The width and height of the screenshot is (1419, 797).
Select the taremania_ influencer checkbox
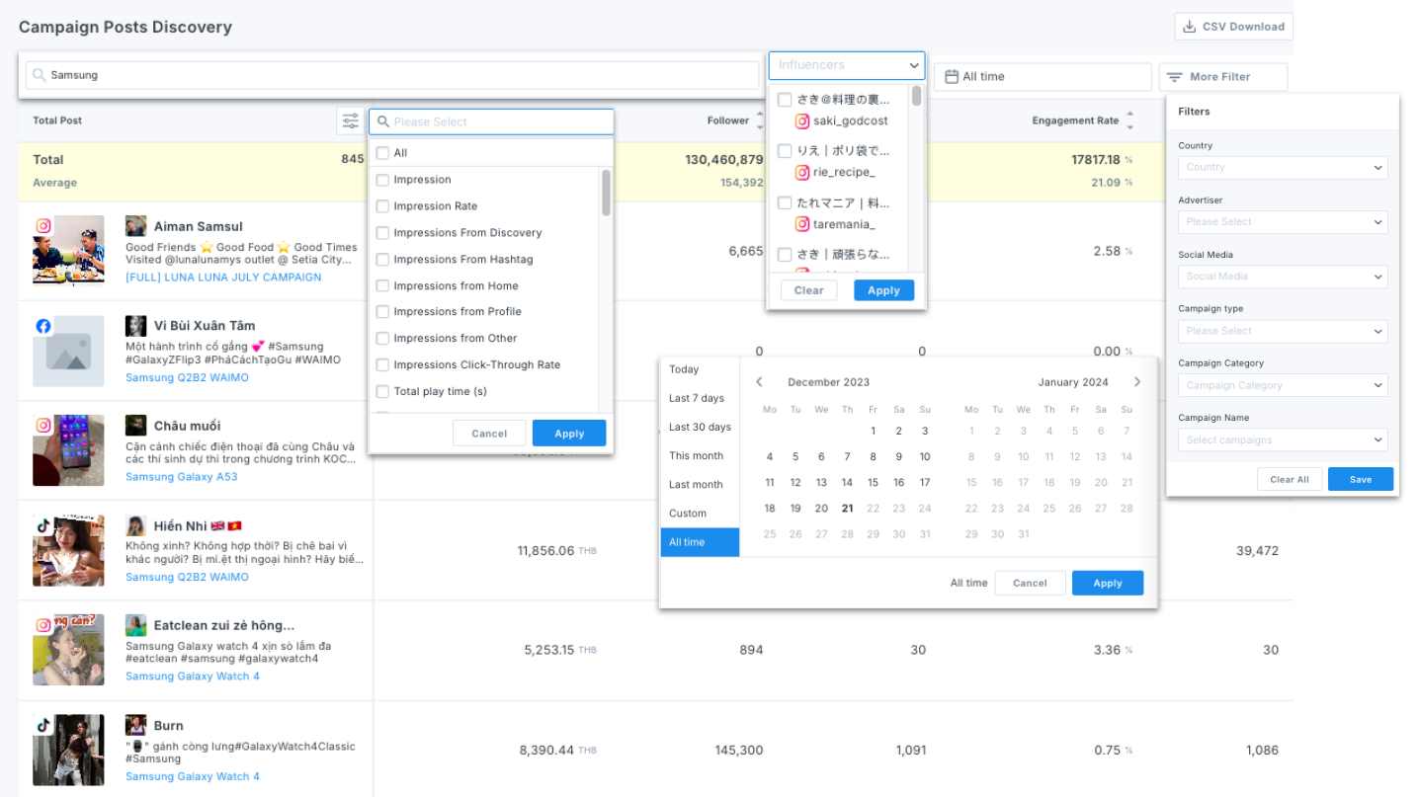click(785, 203)
